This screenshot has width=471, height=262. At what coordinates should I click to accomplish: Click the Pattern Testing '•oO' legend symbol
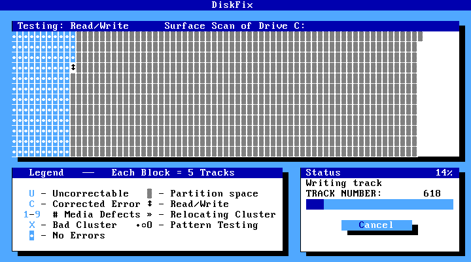click(x=144, y=225)
